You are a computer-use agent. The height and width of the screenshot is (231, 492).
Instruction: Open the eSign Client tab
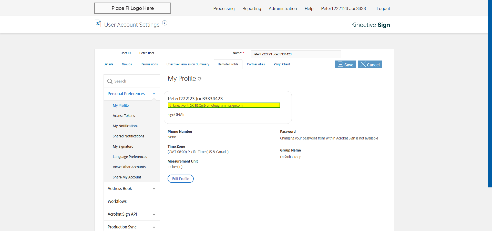(282, 64)
